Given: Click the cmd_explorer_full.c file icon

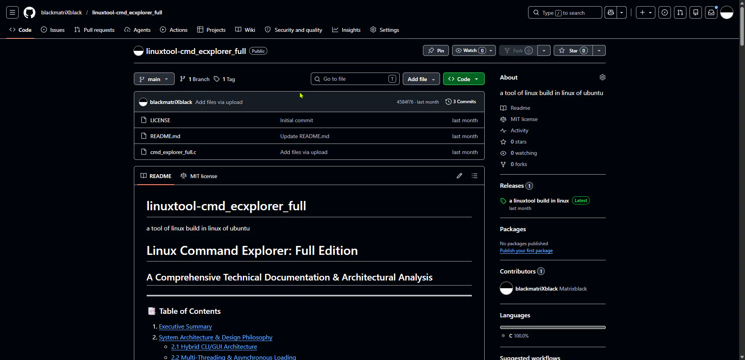Looking at the screenshot, I should (144, 152).
